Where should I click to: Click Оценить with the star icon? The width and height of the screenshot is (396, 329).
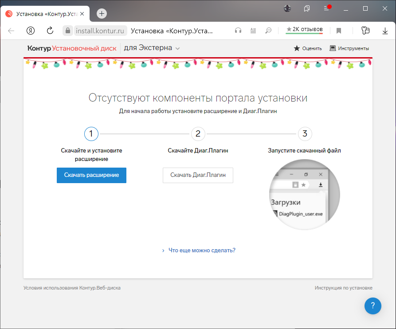308,48
